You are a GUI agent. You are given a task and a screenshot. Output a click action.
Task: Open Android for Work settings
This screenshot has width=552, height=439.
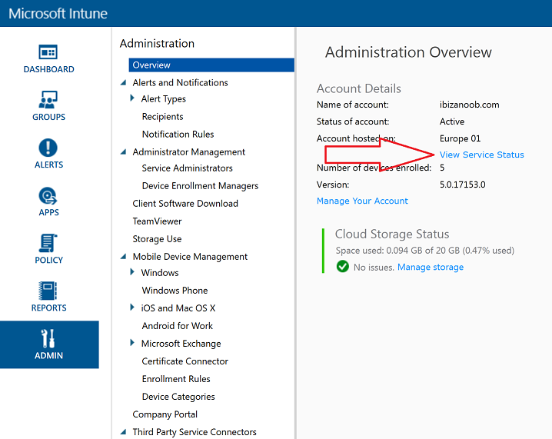[x=177, y=326]
